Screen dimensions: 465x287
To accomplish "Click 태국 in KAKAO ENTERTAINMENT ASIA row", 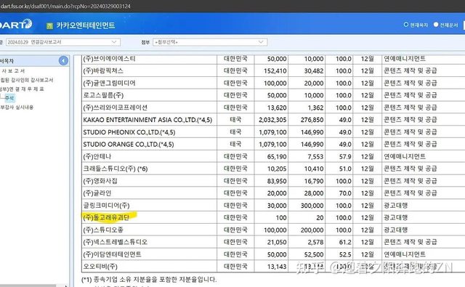I will click(235, 120).
